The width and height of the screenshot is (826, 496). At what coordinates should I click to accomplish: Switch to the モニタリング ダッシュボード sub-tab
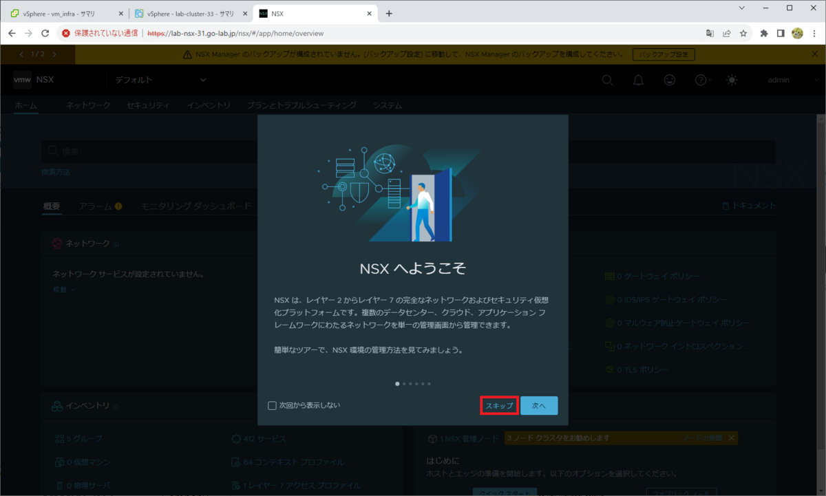tap(196, 206)
